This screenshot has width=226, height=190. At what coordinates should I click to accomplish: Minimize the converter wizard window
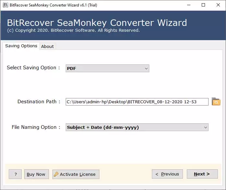coord(189,5)
